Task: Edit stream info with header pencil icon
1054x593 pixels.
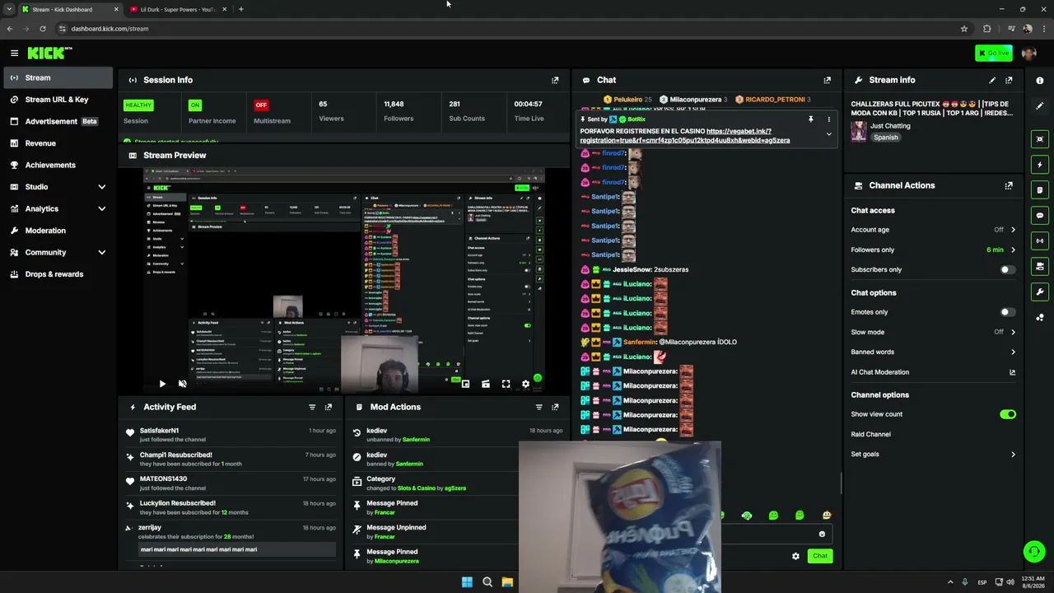Action: point(992,80)
